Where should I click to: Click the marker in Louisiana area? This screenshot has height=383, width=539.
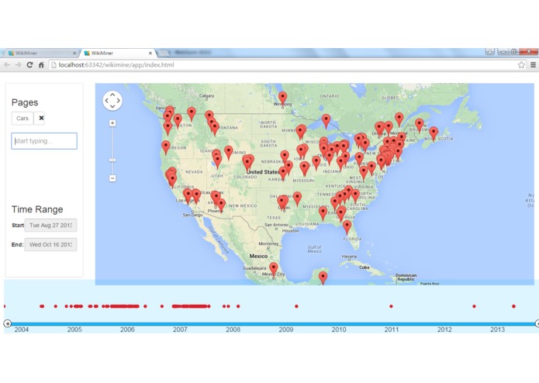click(323, 213)
